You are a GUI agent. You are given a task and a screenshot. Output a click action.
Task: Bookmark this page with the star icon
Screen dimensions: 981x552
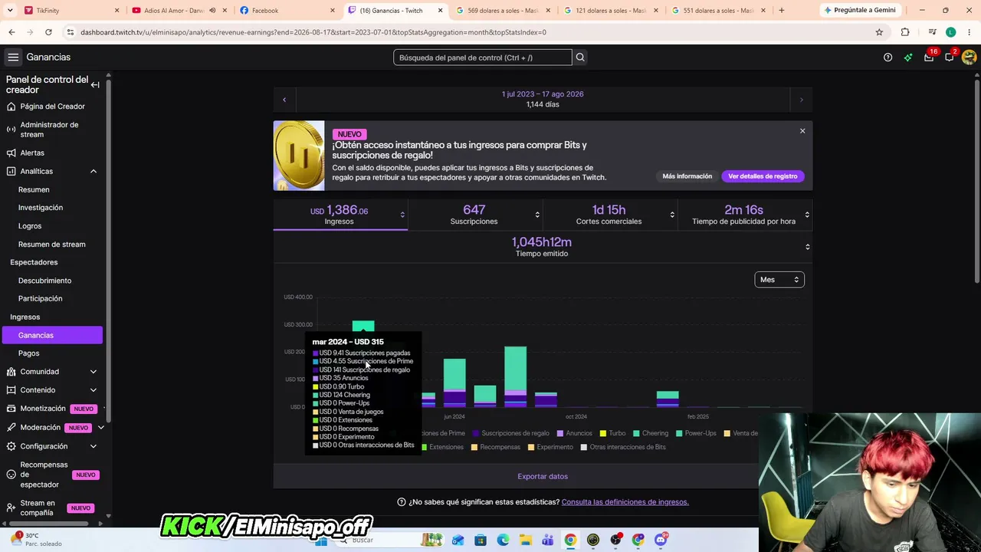(x=879, y=32)
